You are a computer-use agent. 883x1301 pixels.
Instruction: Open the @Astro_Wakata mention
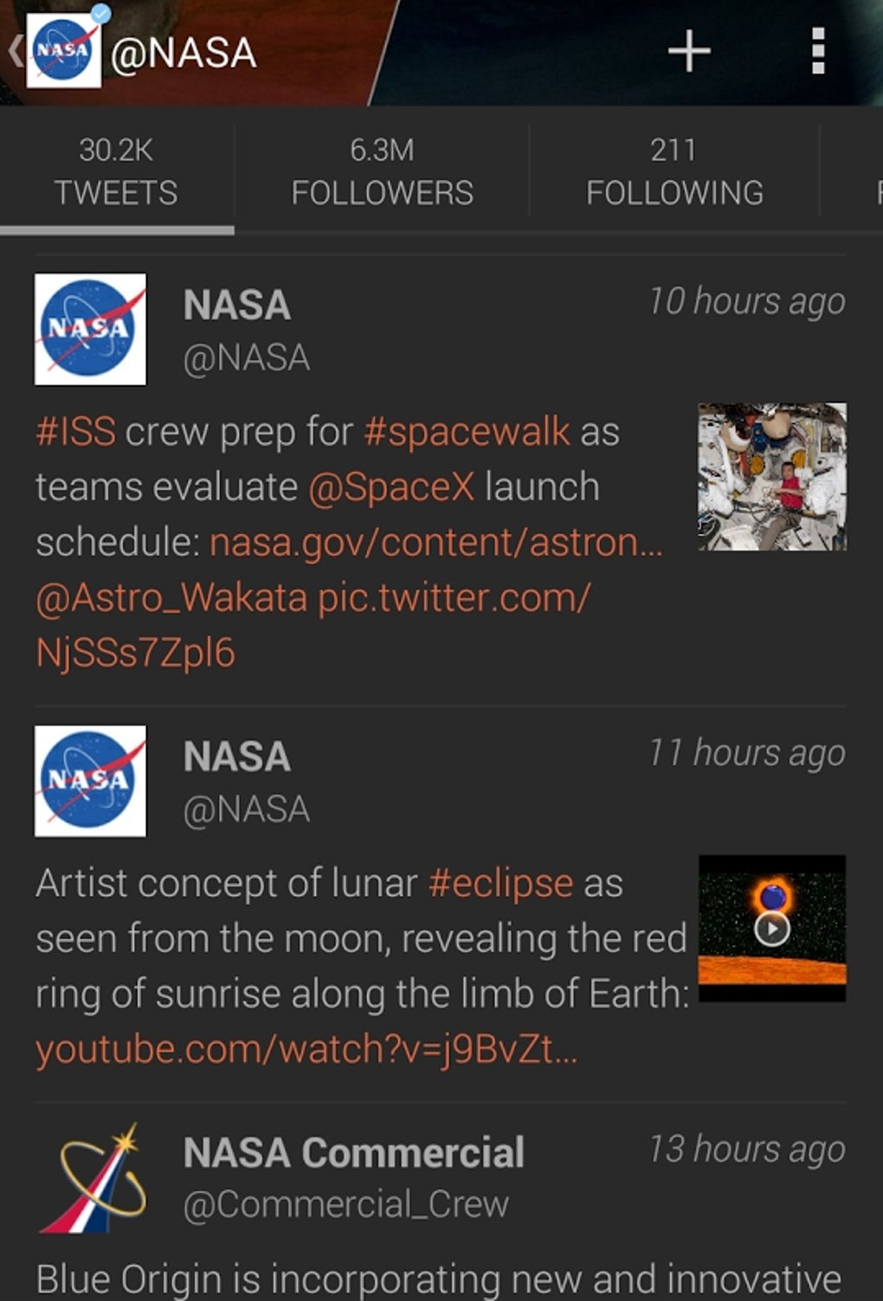pos(171,597)
